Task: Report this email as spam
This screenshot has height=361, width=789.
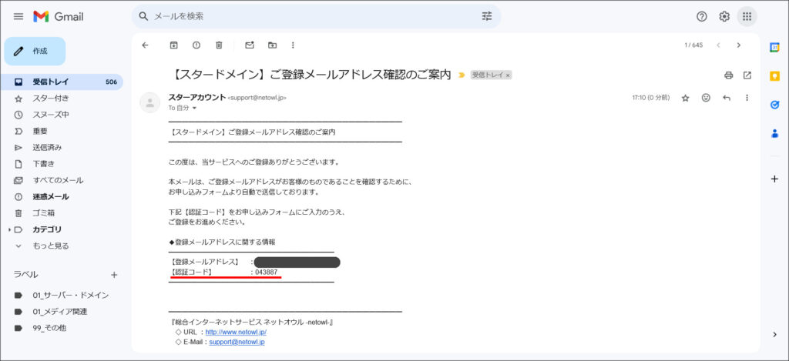Action: [196, 45]
